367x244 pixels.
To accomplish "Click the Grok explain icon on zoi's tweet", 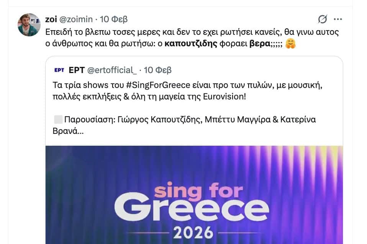I will tap(323, 19).
